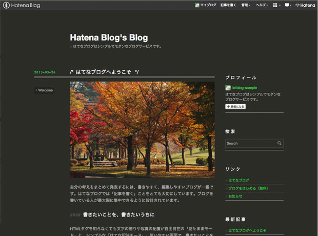The width and height of the screenshot is (318, 236).
Task: Open the id:blog-sample profile link
Action: pyautogui.click(x=245, y=88)
